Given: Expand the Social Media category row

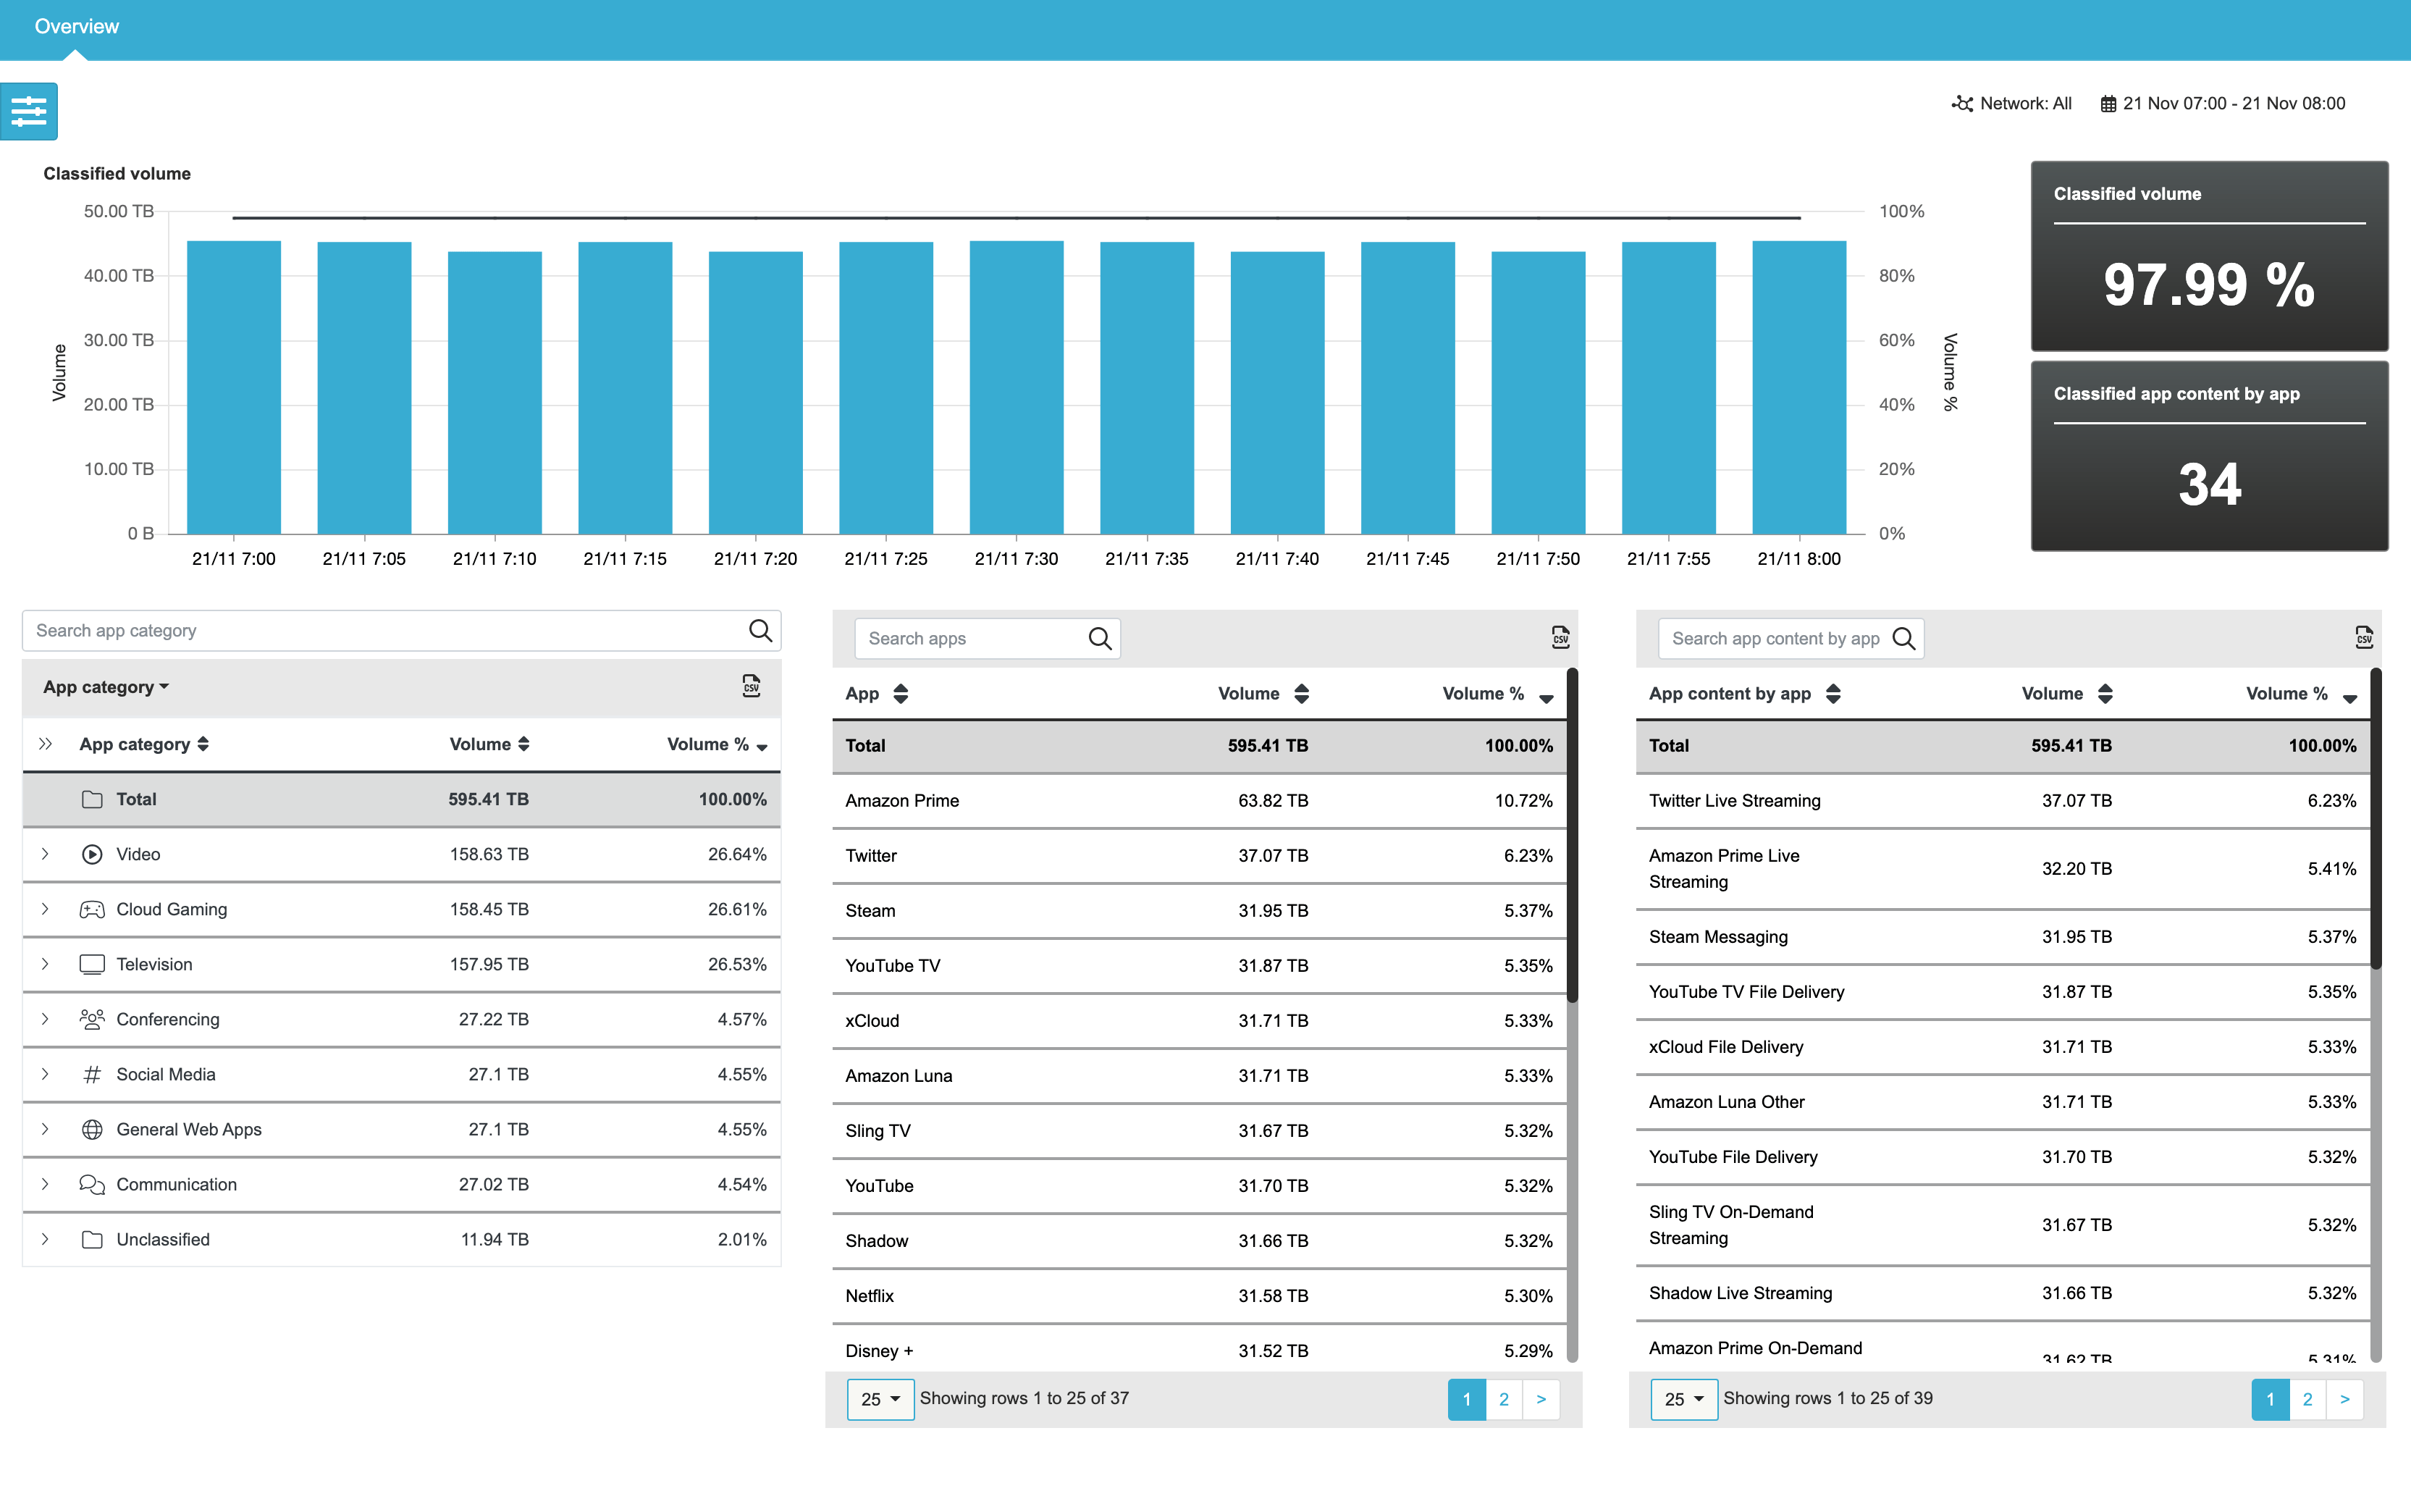Looking at the screenshot, I should (45, 1074).
